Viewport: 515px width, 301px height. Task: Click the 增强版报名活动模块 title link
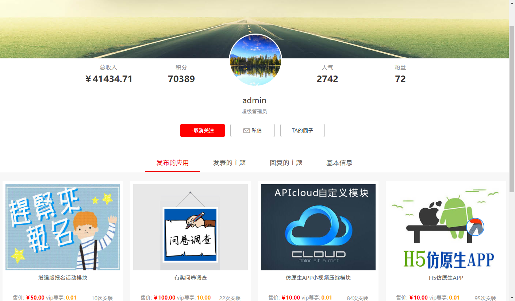pos(63,278)
